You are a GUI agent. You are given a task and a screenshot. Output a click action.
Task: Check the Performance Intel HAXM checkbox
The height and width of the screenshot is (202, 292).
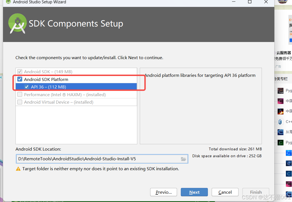[20, 95]
